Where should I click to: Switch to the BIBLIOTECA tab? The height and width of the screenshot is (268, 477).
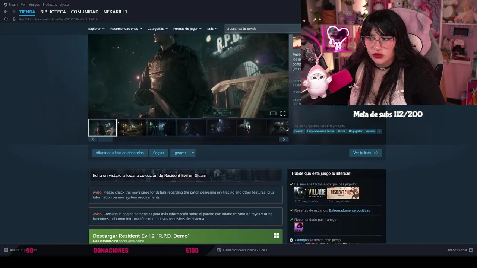[53, 12]
